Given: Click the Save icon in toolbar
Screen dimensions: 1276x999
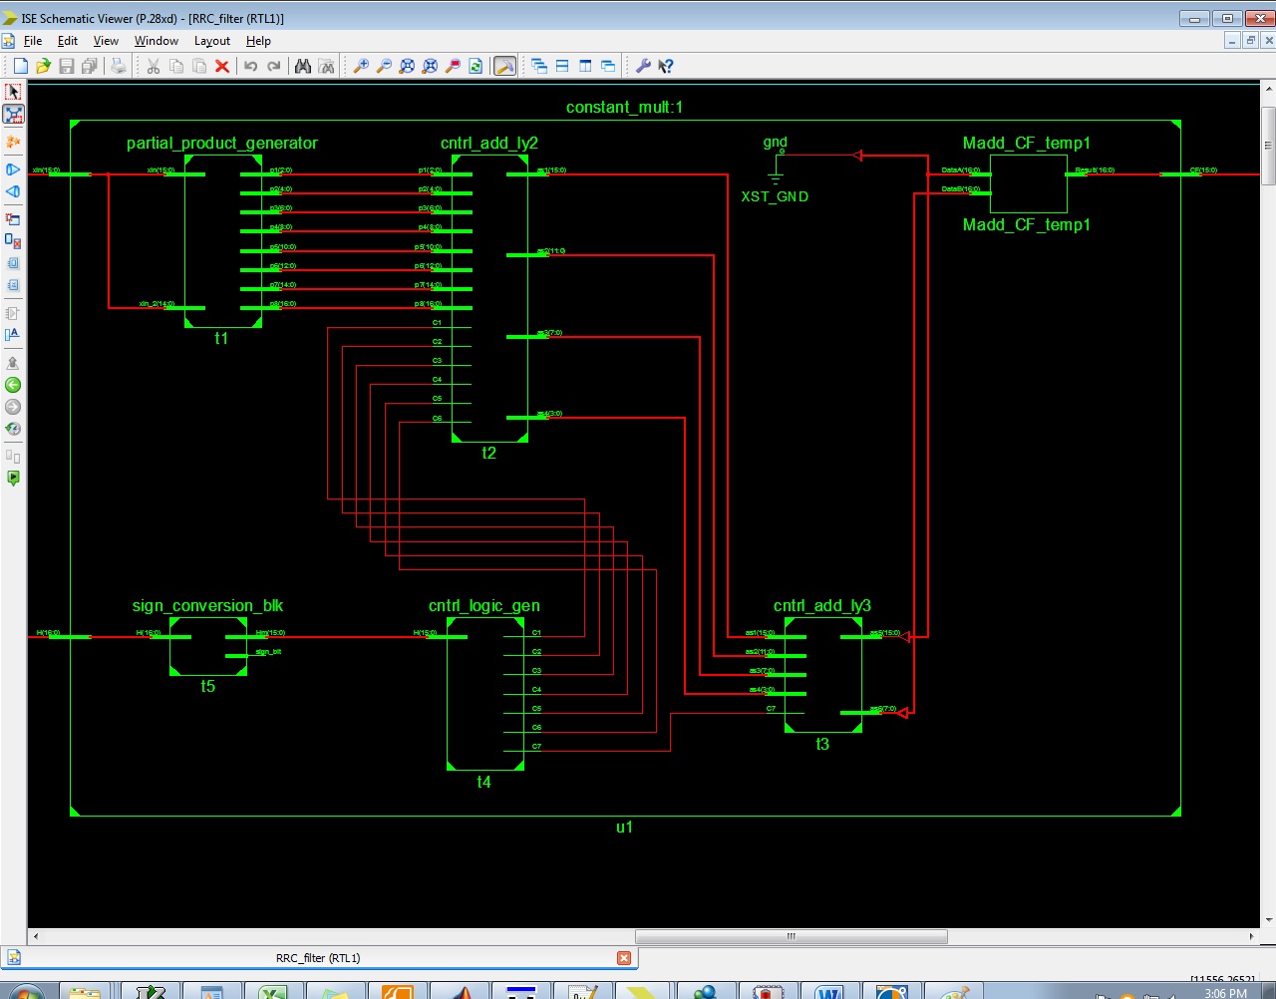Looking at the screenshot, I should pos(67,66).
